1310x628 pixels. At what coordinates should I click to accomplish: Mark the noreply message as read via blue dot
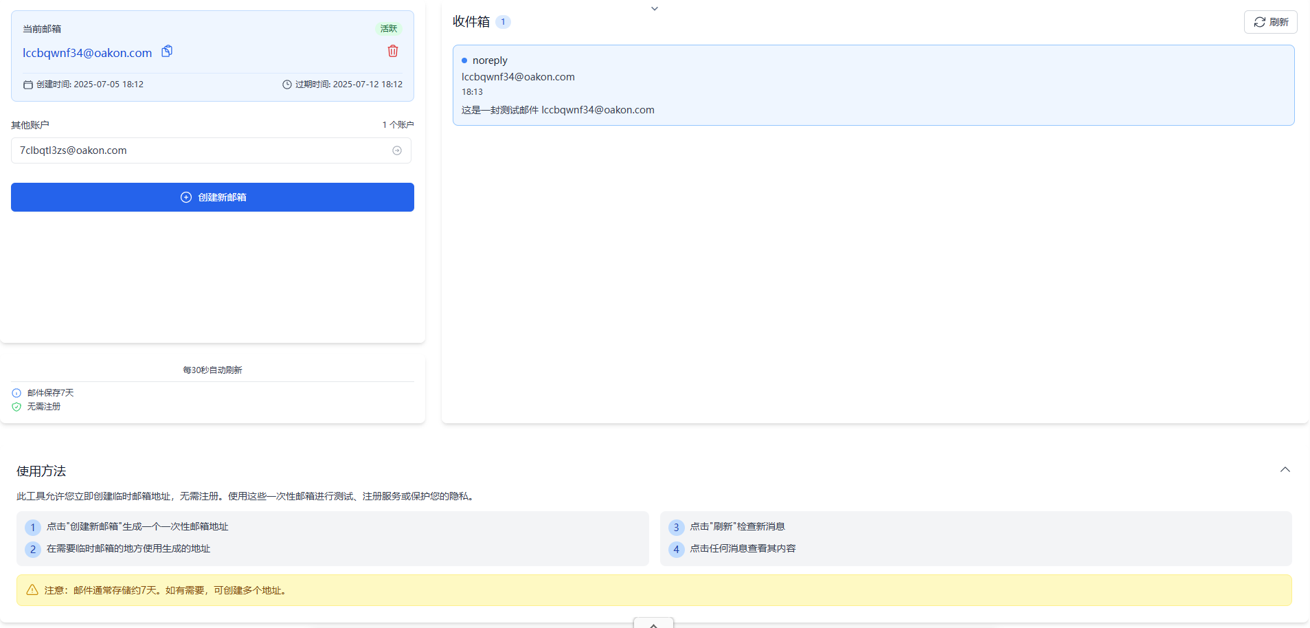click(464, 60)
